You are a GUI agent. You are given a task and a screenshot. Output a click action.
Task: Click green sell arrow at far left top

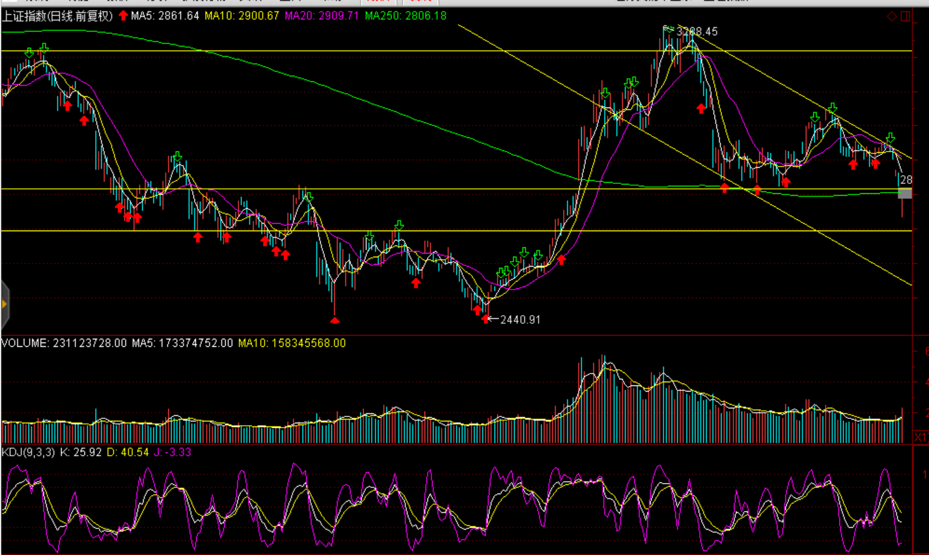pyautogui.click(x=29, y=53)
